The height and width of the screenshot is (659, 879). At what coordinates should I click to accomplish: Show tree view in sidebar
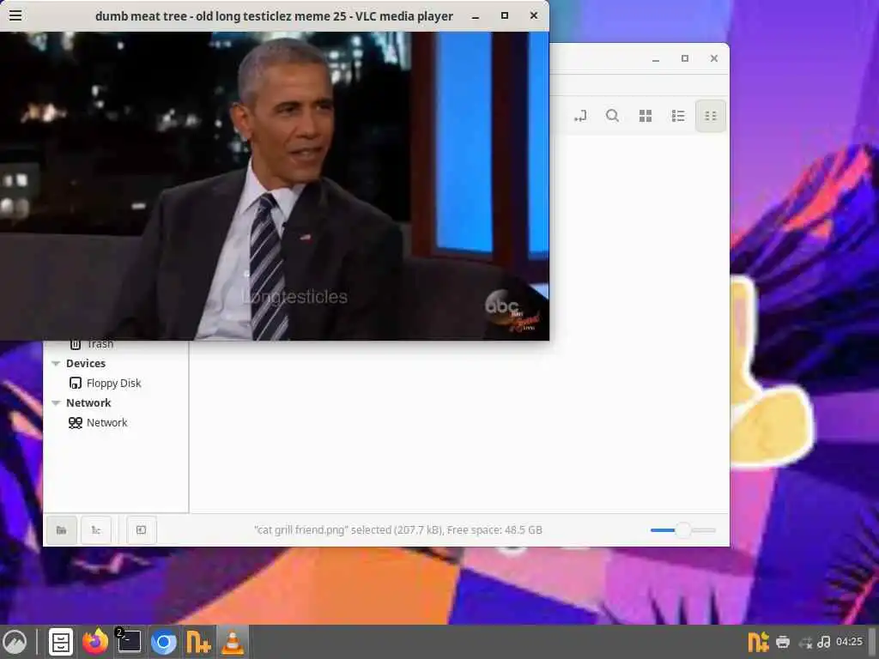[x=96, y=530]
